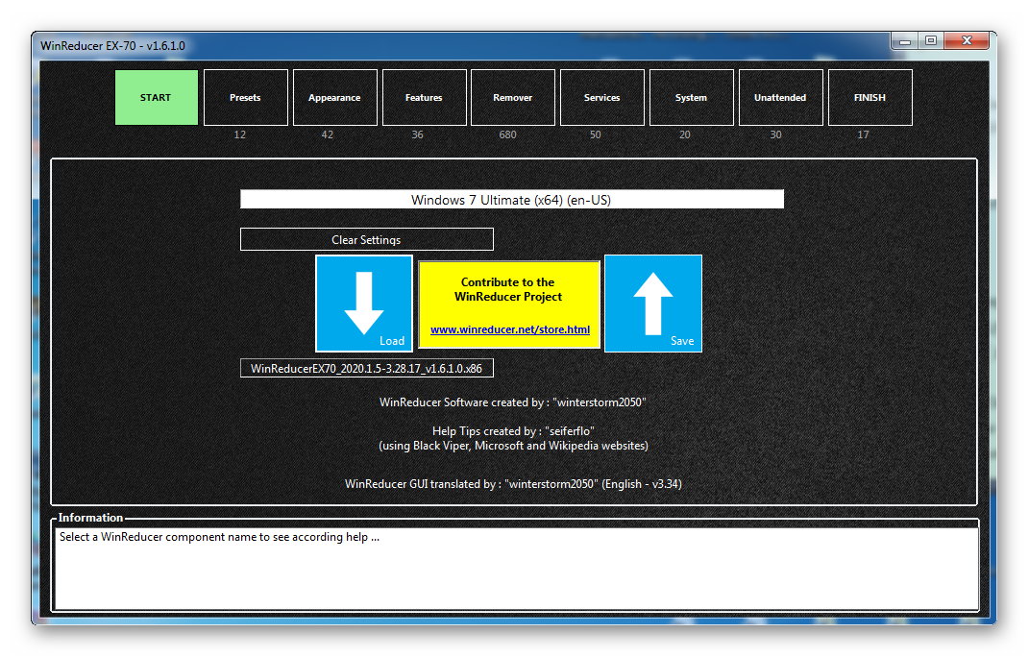Open the System tab
The image size is (1029, 657).
point(691,97)
